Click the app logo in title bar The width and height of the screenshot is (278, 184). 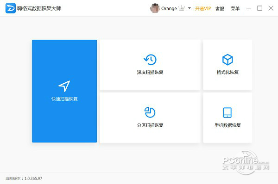click(x=11, y=8)
